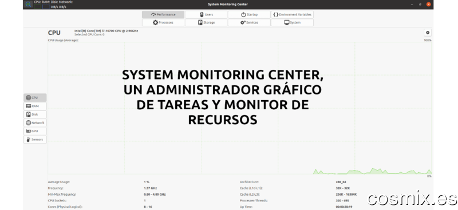
Task: Select the System tab
Action: [x=292, y=22]
